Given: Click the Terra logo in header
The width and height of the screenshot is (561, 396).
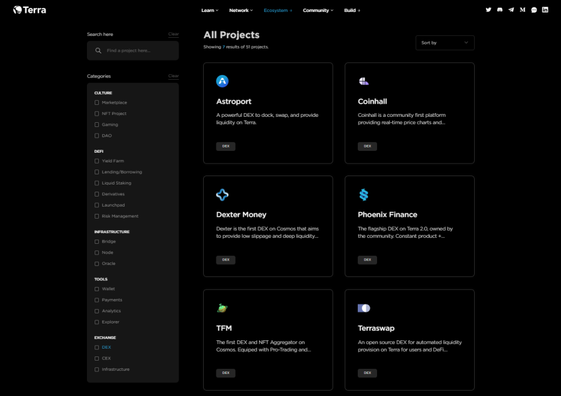Looking at the screenshot, I should point(30,10).
